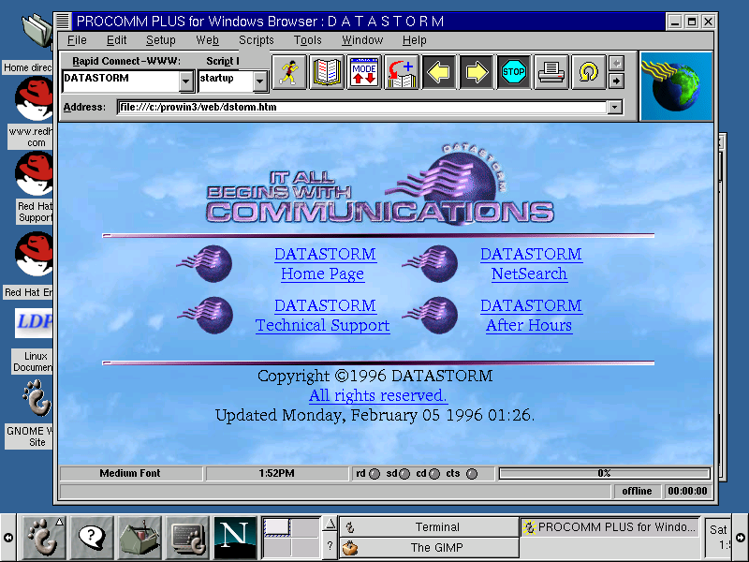The image size is (749, 562).
Task: Click PROCOMM PLUS taskbar button
Action: [x=610, y=527]
